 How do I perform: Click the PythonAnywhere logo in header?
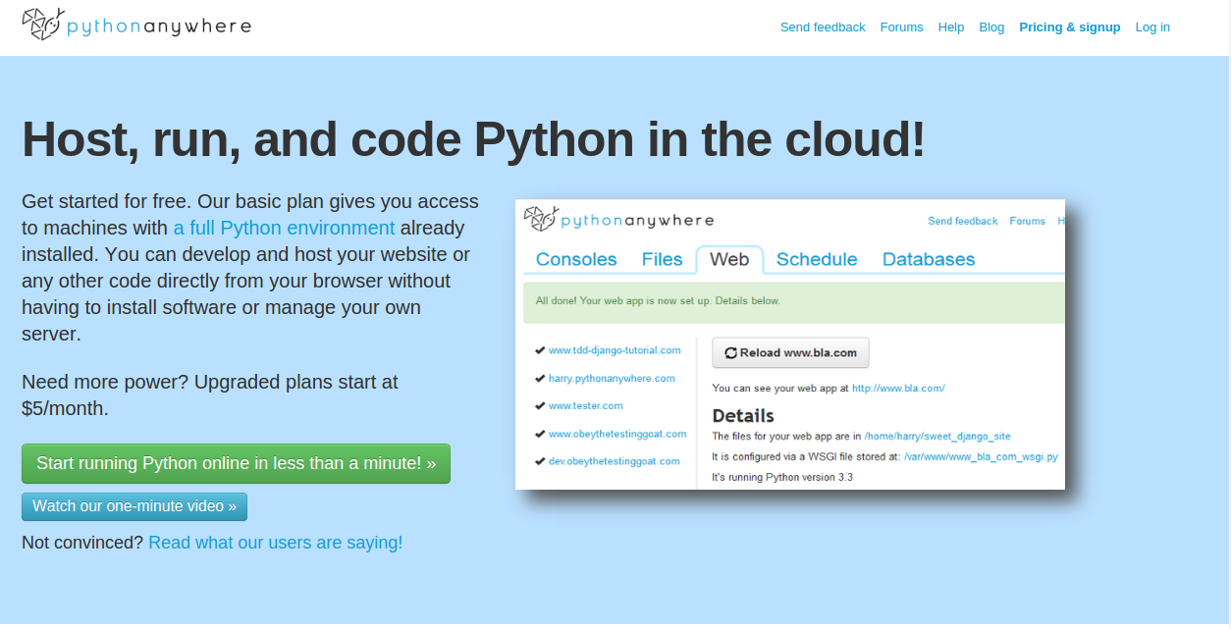pyautogui.click(x=136, y=26)
